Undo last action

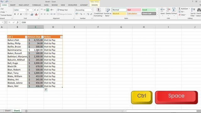pyautogui.click(x=2, y=2)
